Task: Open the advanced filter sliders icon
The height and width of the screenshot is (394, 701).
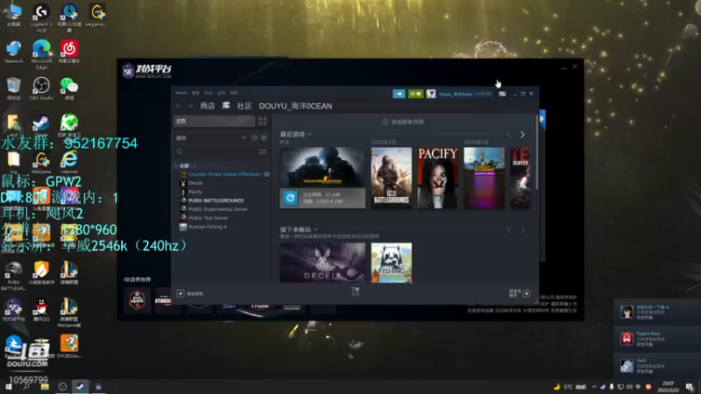Action: 263,151
